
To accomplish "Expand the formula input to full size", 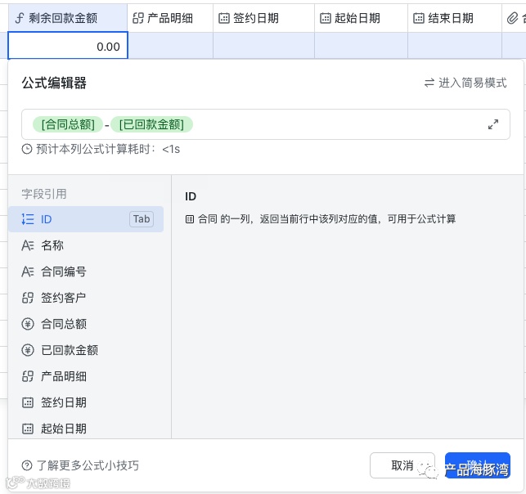I will point(492,124).
